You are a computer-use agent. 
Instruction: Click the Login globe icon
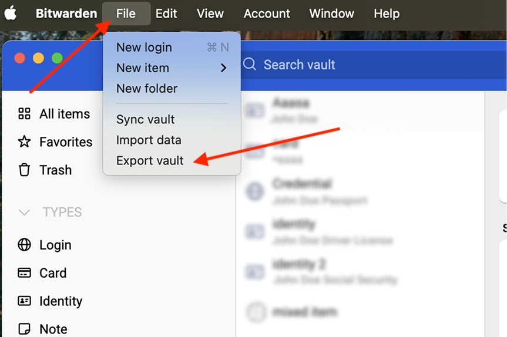pyautogui.click(x=24, y=245)
